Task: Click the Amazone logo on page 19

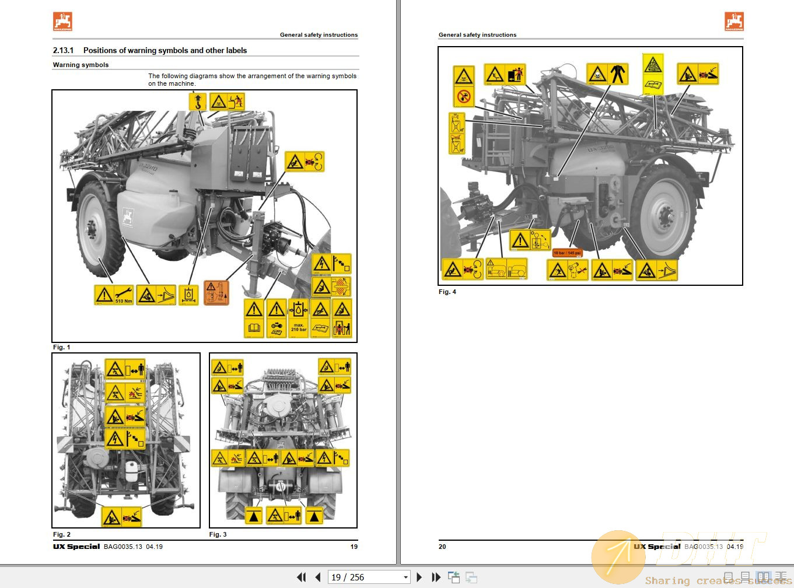Action: (62, 21)
